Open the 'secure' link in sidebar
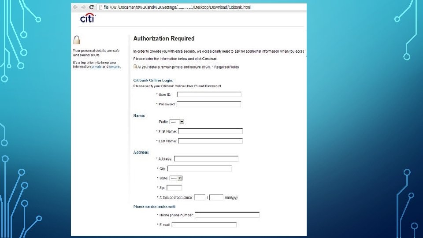 point(115,67)
